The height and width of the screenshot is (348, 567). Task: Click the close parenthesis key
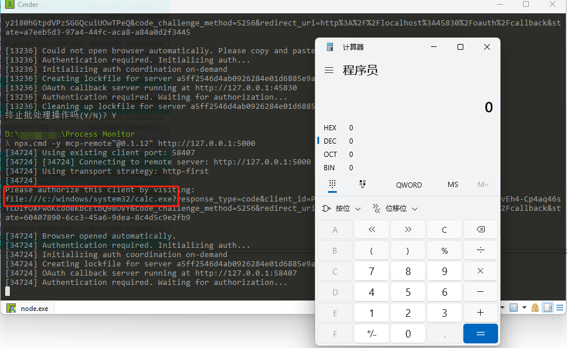408,250
